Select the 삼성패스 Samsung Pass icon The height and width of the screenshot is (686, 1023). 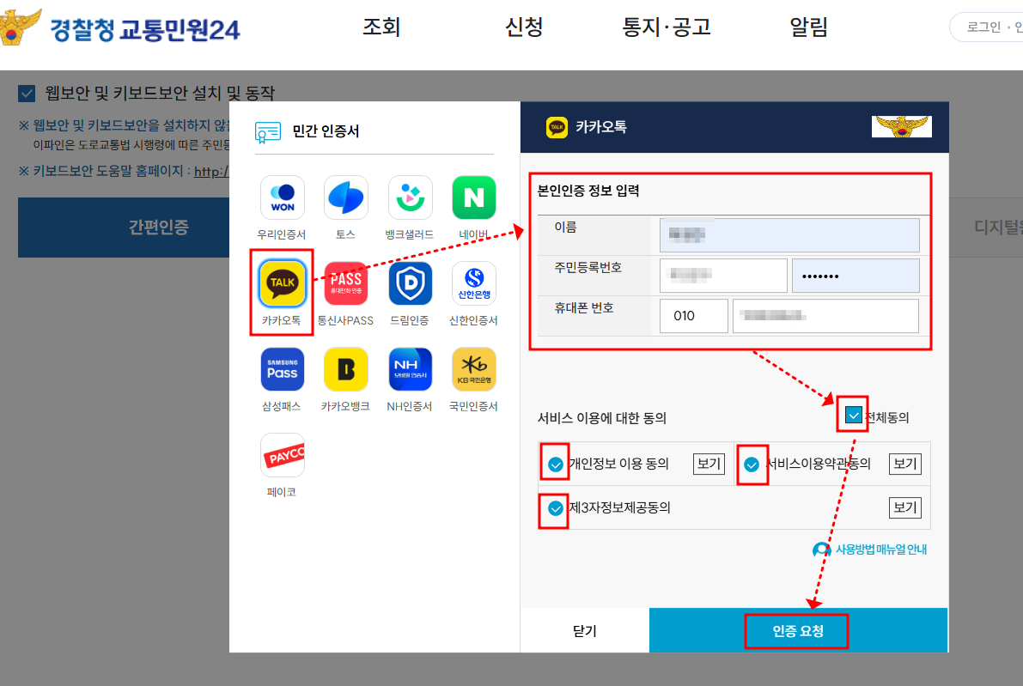[x=282, y=369]
